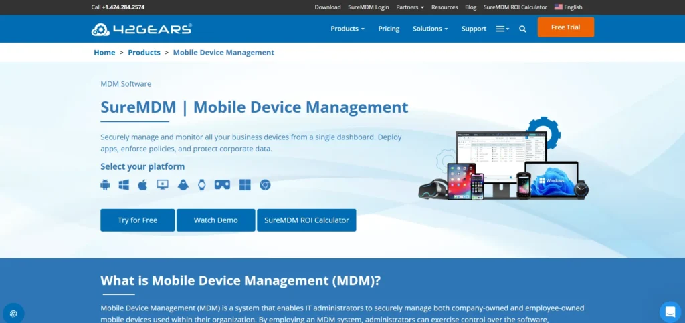This screenshot has width=685, height=323.
Task: Open the fingerprint privacy settings icon
Action: (x=13, y=314)
